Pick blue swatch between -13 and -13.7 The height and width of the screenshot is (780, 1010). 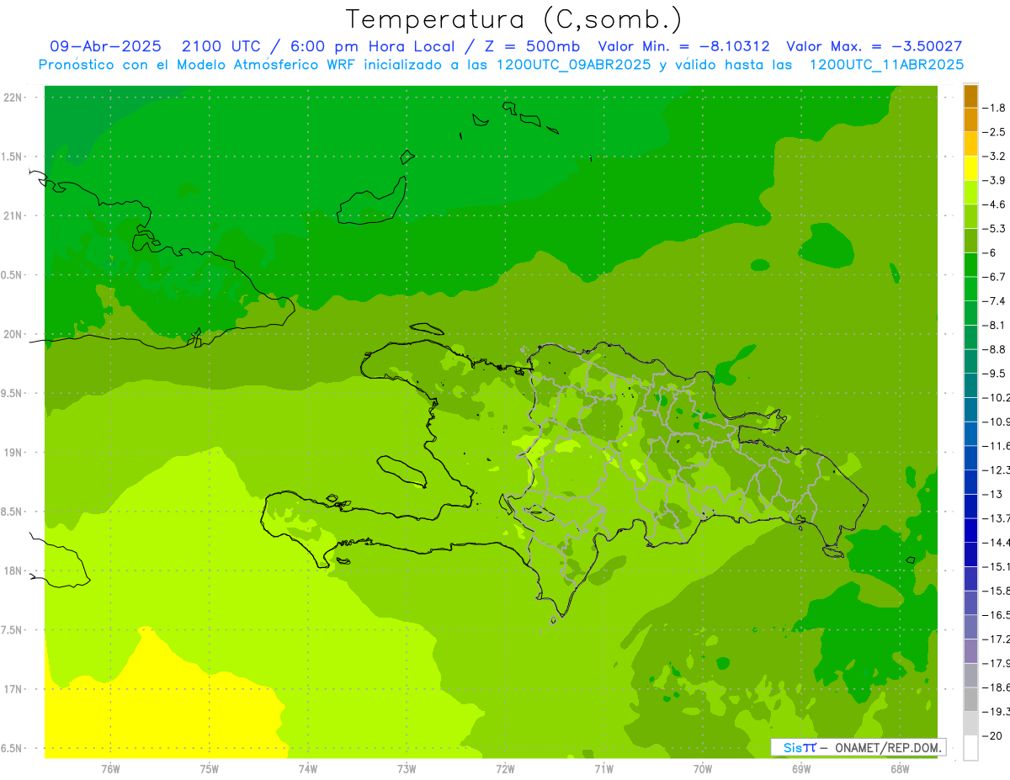coord(970,507)
